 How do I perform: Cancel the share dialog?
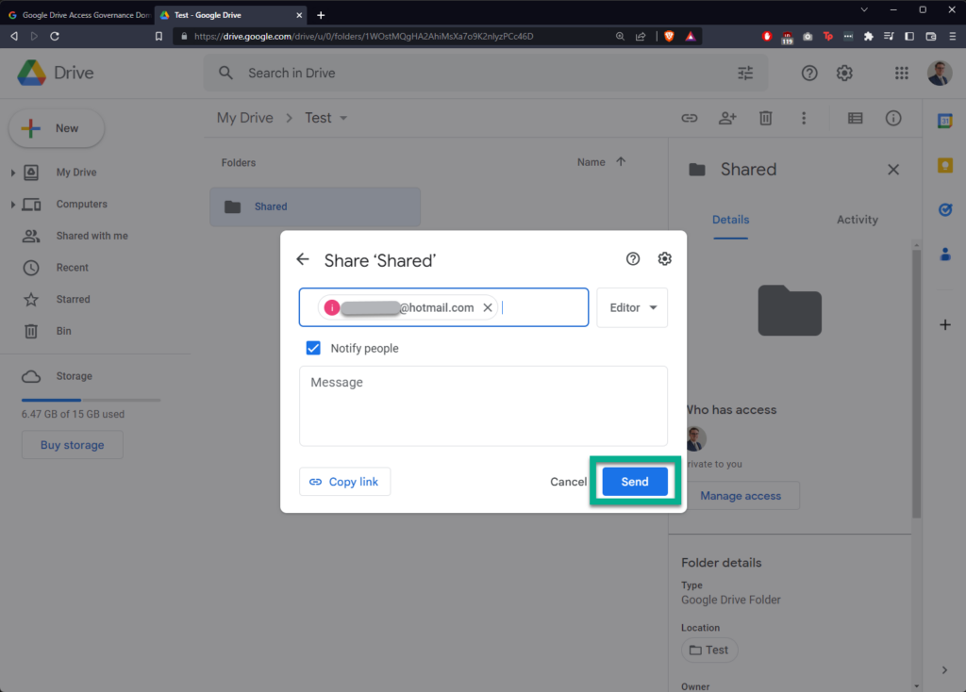point(568,482)
